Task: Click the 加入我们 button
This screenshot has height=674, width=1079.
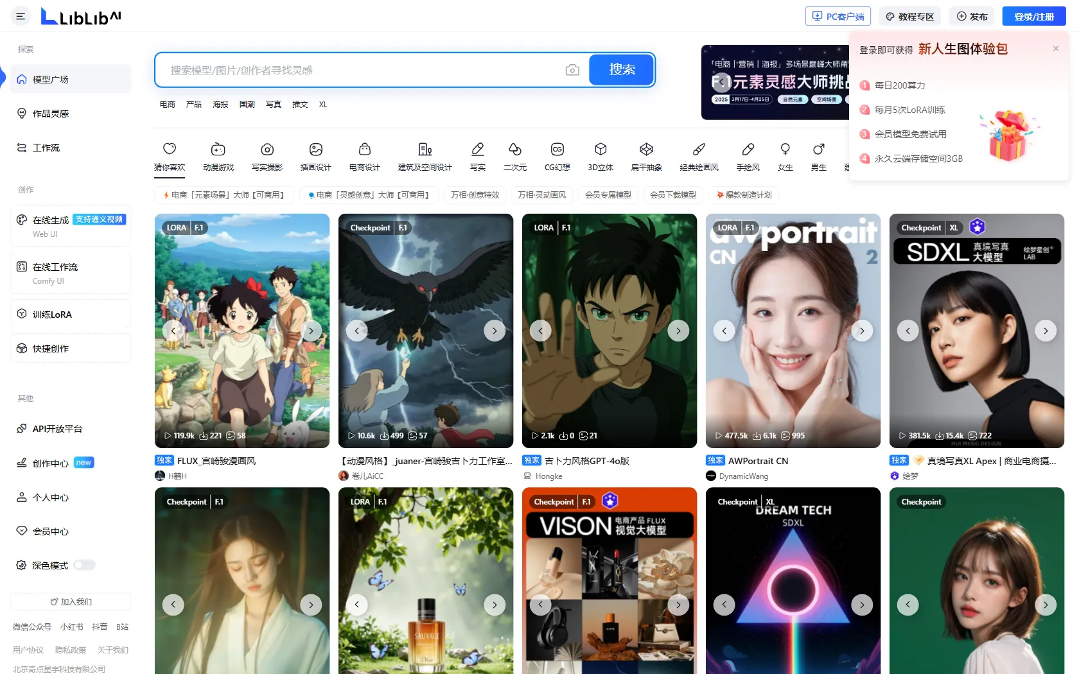Action: [71, 601]
